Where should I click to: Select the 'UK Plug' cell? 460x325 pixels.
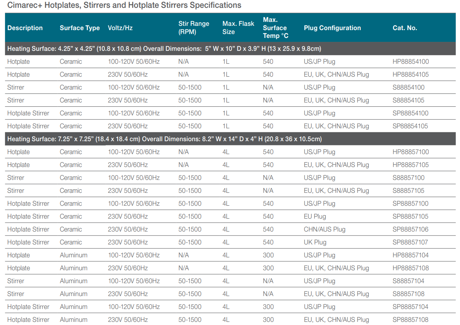[315, 242]
